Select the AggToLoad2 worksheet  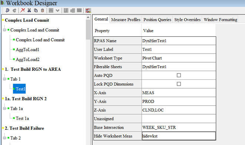click(x=27, y=60)
